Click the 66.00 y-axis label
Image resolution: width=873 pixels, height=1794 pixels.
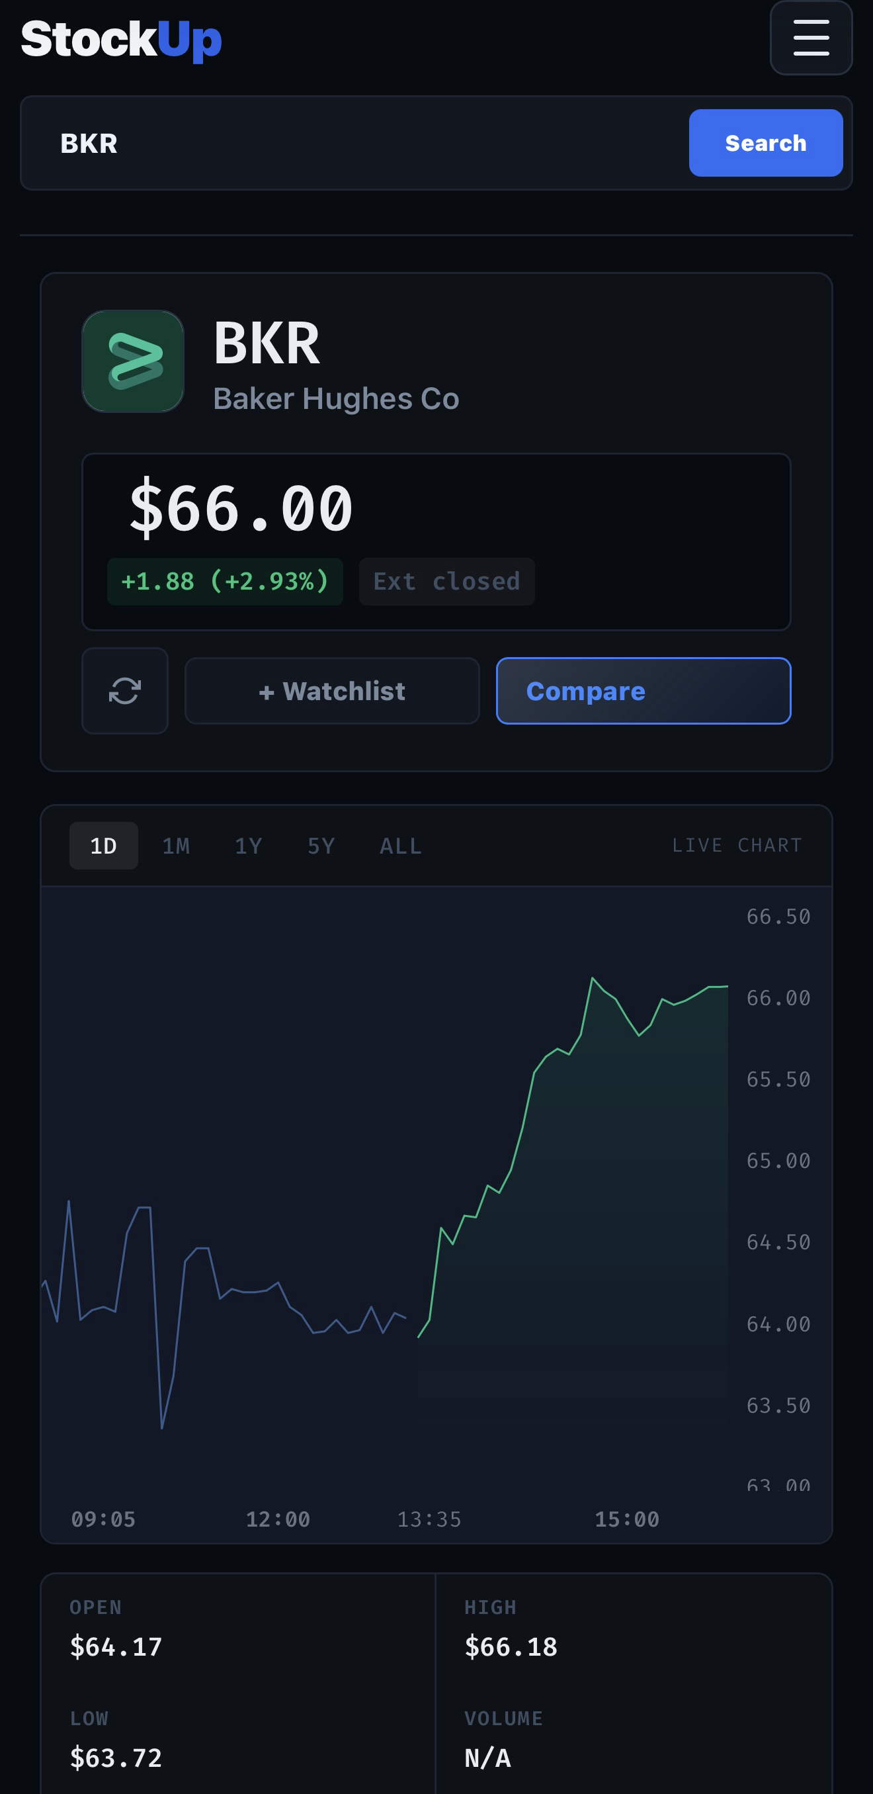[778, 998]
